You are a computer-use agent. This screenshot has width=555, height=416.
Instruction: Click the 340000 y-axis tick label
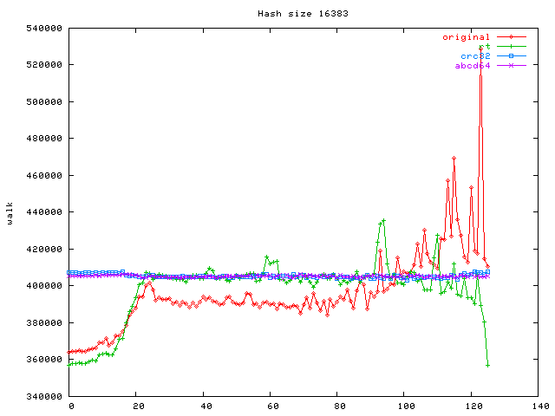(43, 396)
